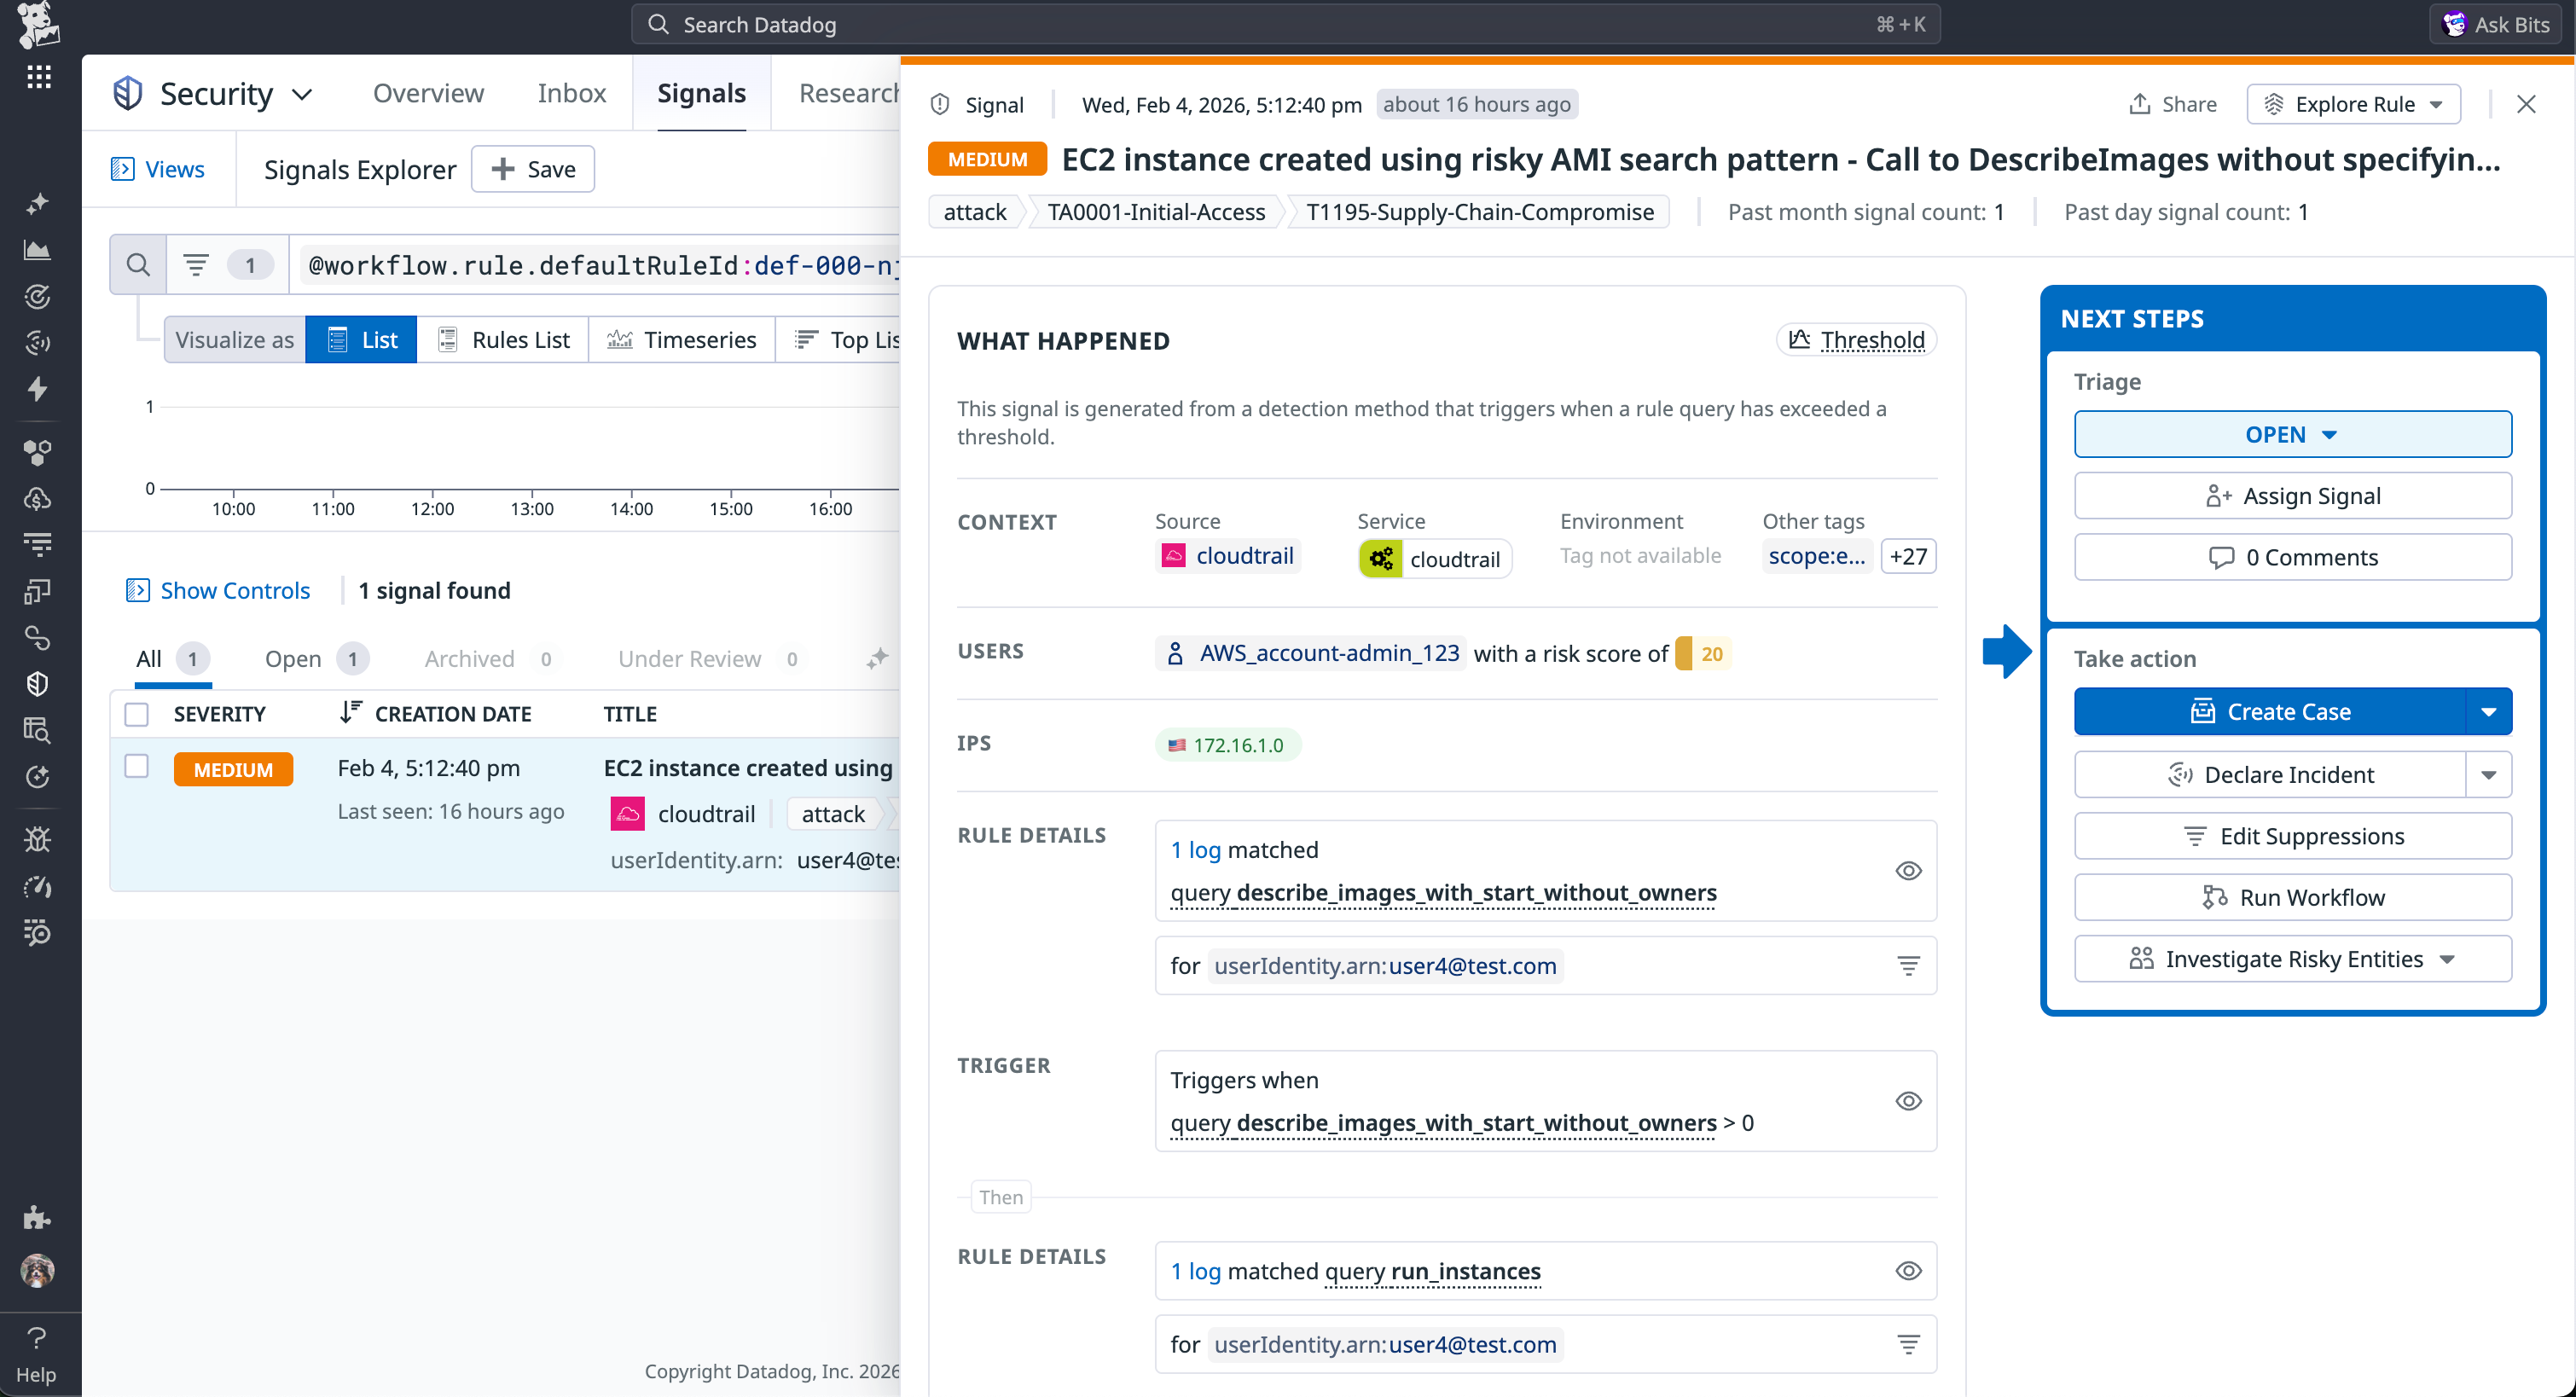Select the Timeseries visualization icon
This screenshot has width=2576, height=1397.
tap(620, 339)
